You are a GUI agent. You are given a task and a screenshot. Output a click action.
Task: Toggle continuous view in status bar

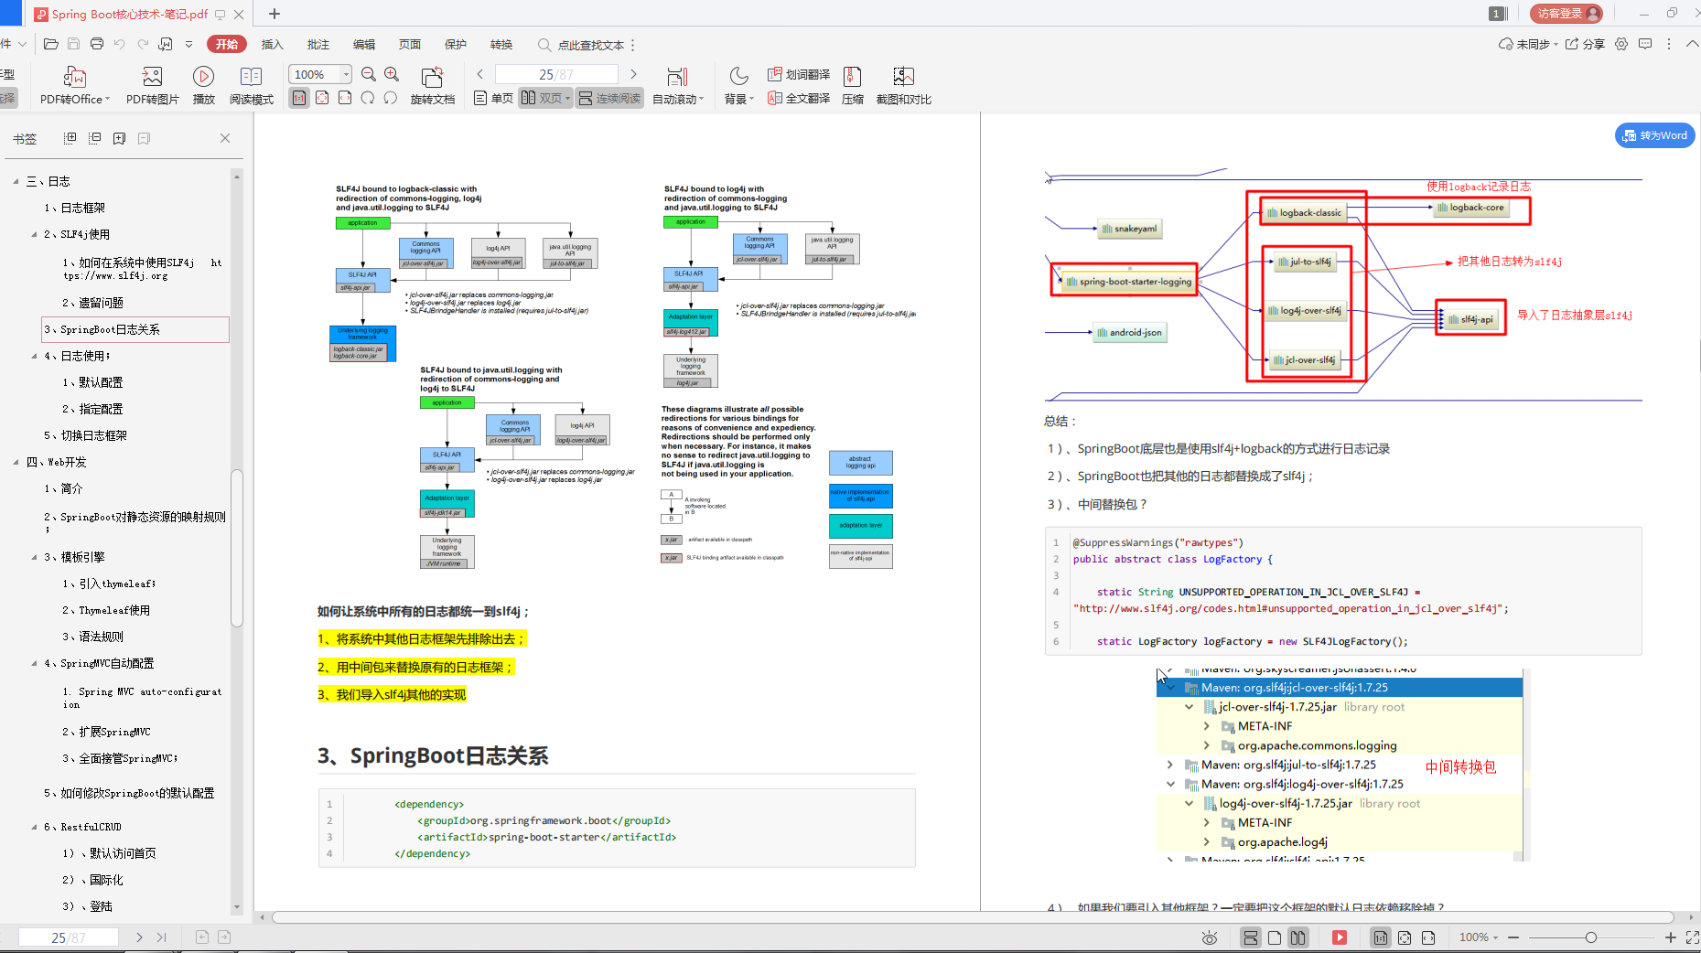click(x=1250, y=937)
